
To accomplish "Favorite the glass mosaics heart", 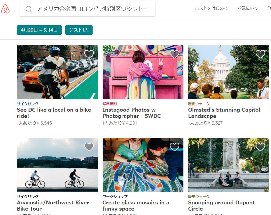I will click(x=175, y=147).
